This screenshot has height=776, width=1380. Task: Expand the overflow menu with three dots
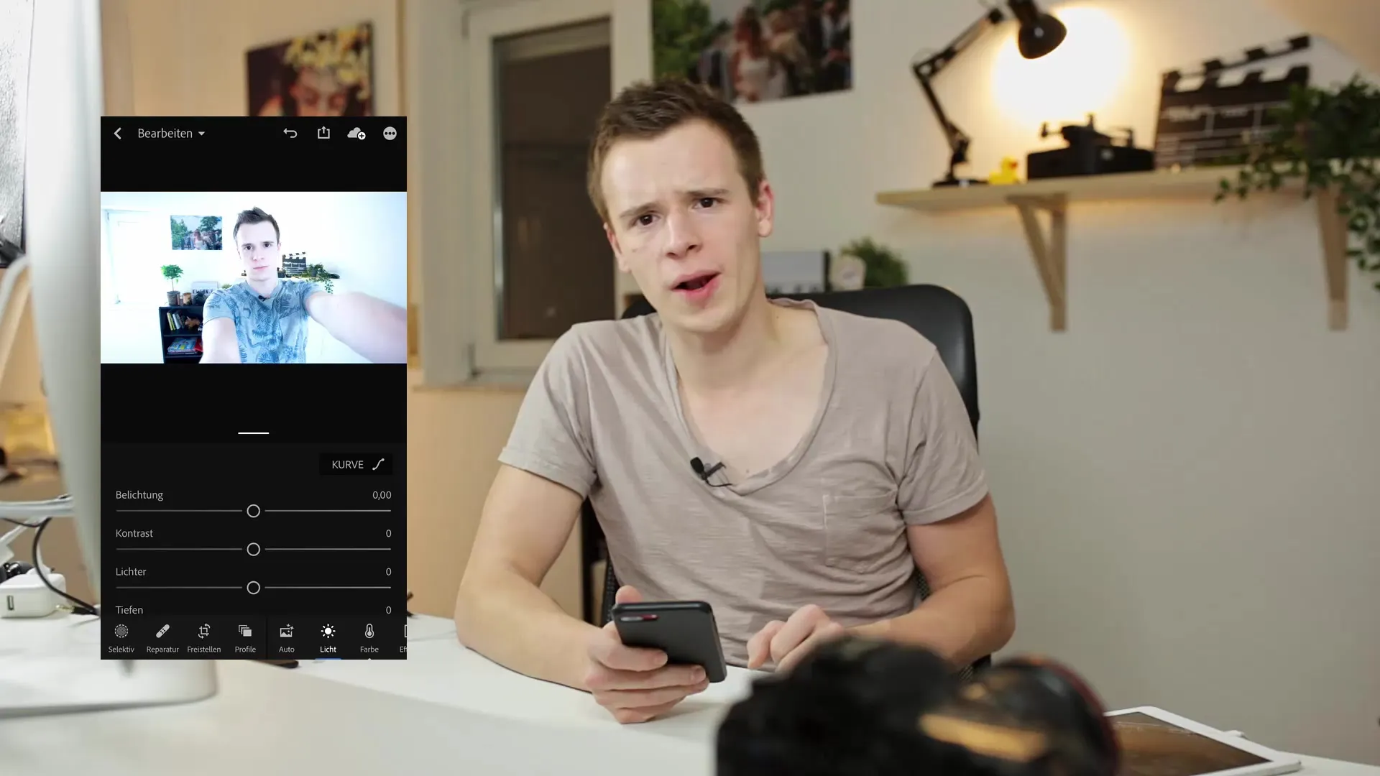(390, 133)
